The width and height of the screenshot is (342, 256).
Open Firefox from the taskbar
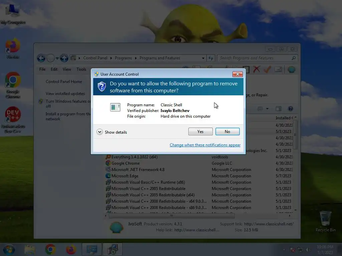(x=71, y=249)
